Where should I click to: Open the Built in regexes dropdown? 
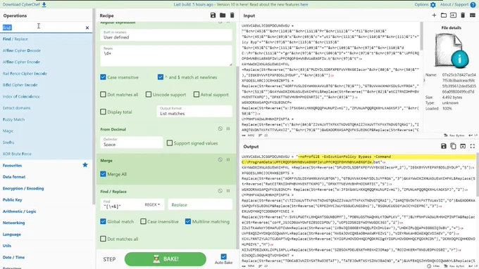point(166,35)
